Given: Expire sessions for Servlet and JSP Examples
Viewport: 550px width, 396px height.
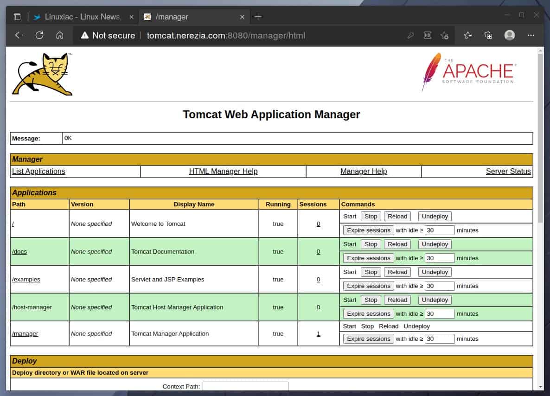Looking at the screenshot, I should pos(368,286).
